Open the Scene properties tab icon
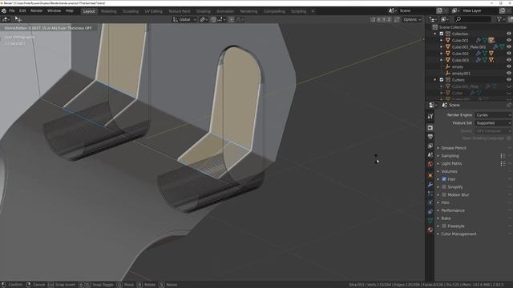The height and width of the screenshot is (288, 513). click(430, 154)
